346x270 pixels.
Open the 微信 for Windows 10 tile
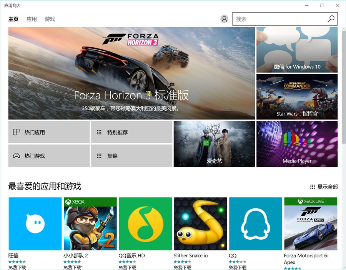(x=297, y=50)
